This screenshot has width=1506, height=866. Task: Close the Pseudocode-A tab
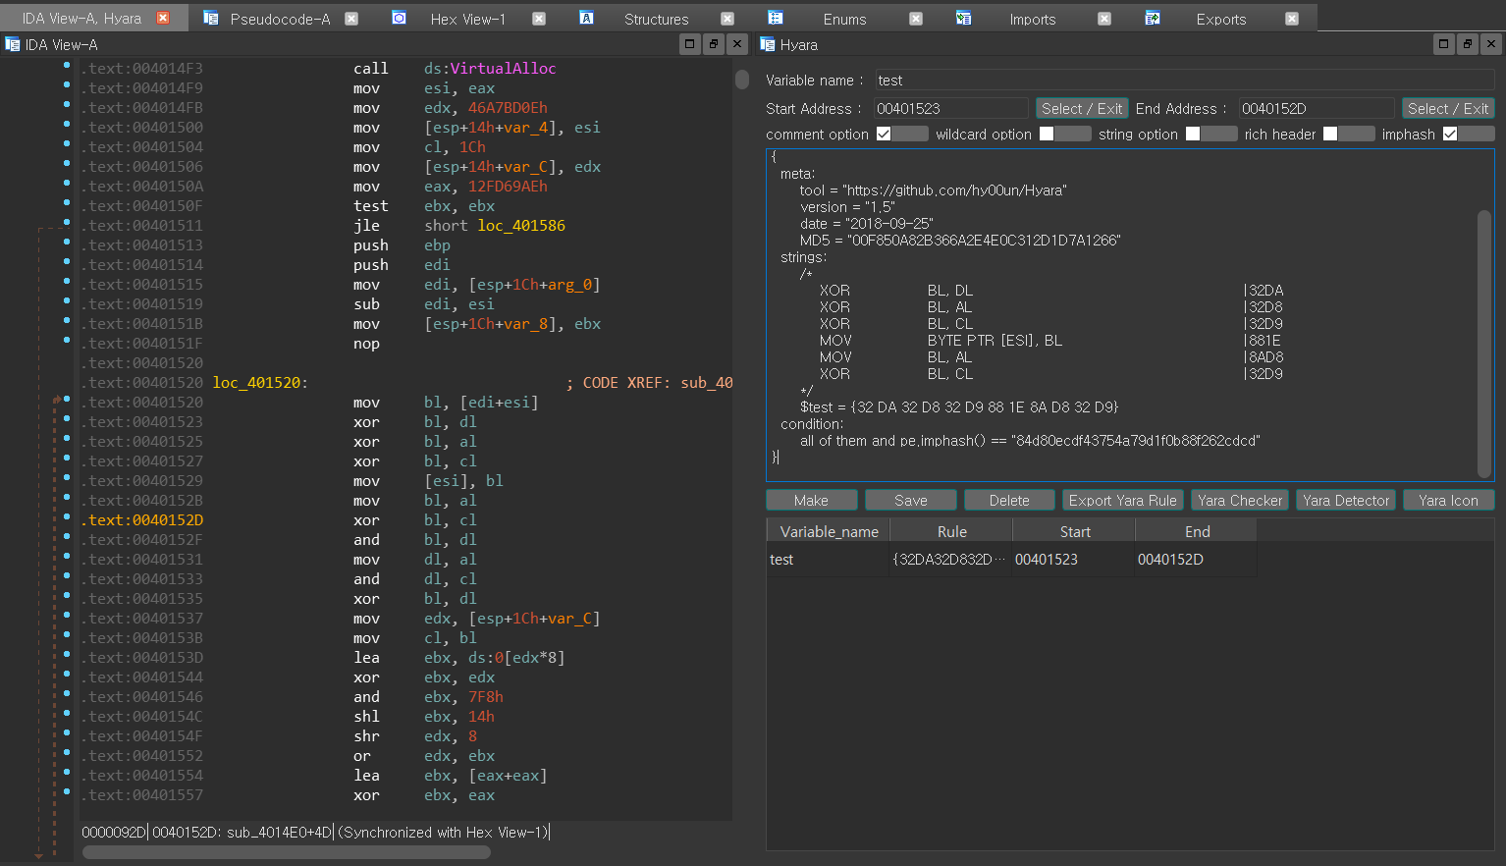coord(351,19)
